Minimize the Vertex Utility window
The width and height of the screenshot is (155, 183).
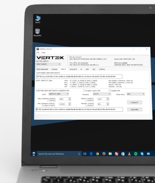pos(134,49)
